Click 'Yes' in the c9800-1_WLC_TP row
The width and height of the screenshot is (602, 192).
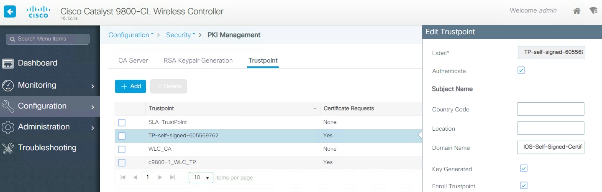[328, 163]
